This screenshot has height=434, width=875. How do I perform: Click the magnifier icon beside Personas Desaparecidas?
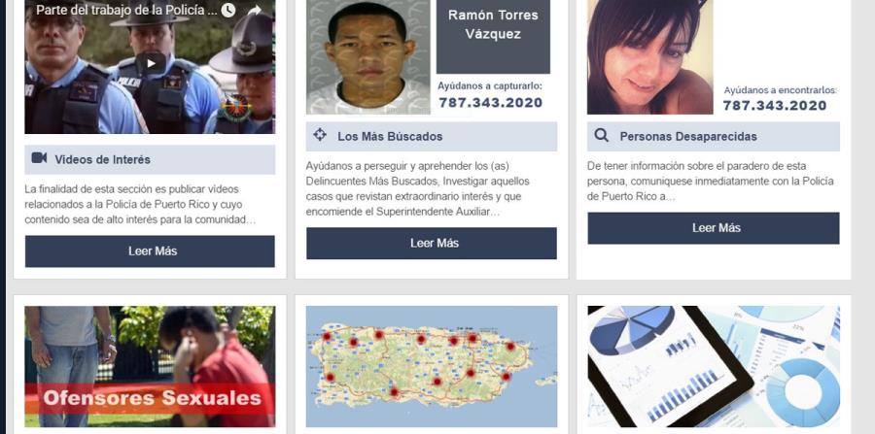coord(601,135)
